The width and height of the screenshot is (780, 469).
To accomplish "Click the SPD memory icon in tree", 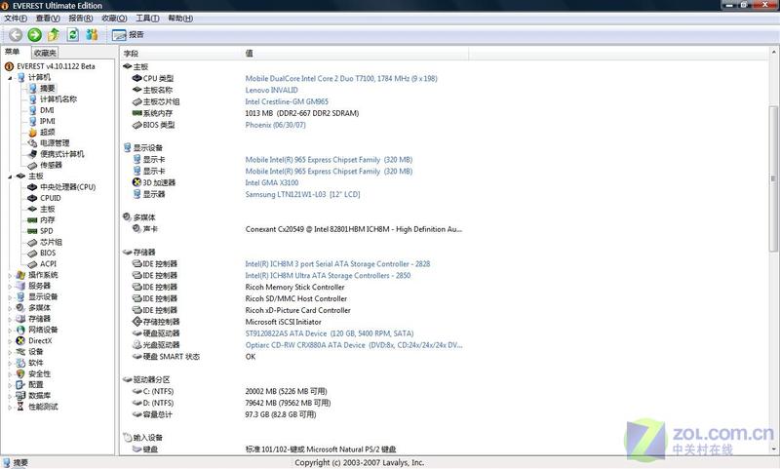I will click(x=32, y=231).
